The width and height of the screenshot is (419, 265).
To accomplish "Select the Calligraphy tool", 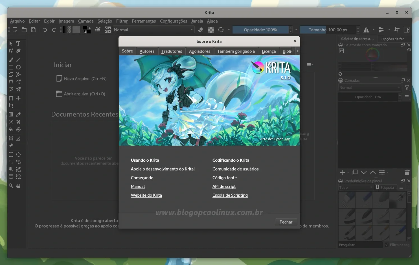I will click(18, 51).
